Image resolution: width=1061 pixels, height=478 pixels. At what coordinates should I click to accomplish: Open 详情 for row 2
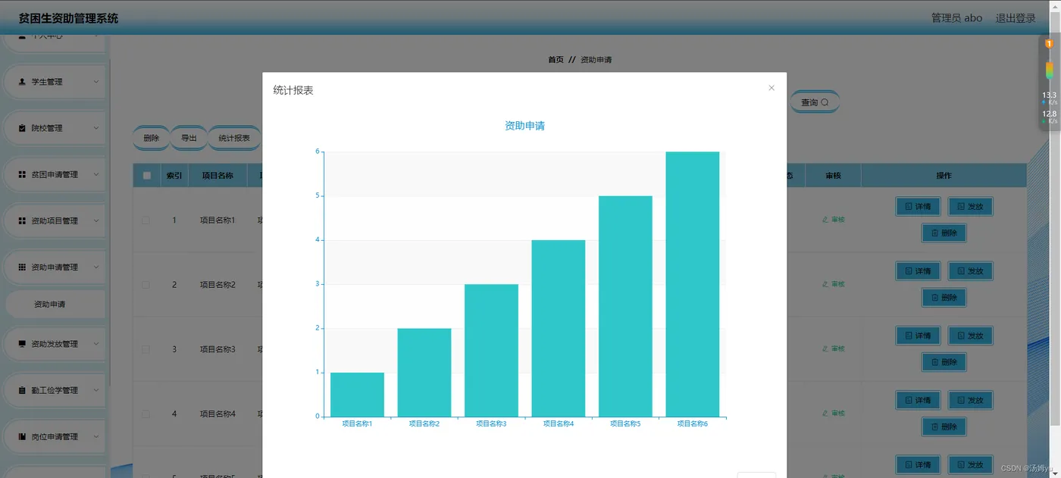[918, 270]
